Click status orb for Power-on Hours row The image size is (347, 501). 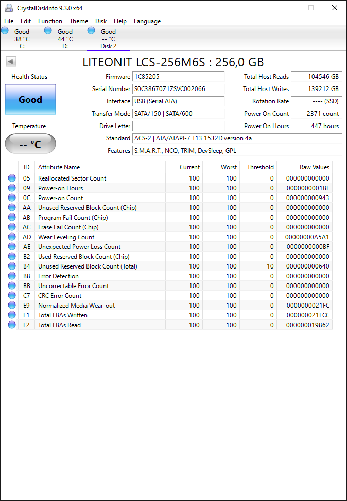coord(12,188)
